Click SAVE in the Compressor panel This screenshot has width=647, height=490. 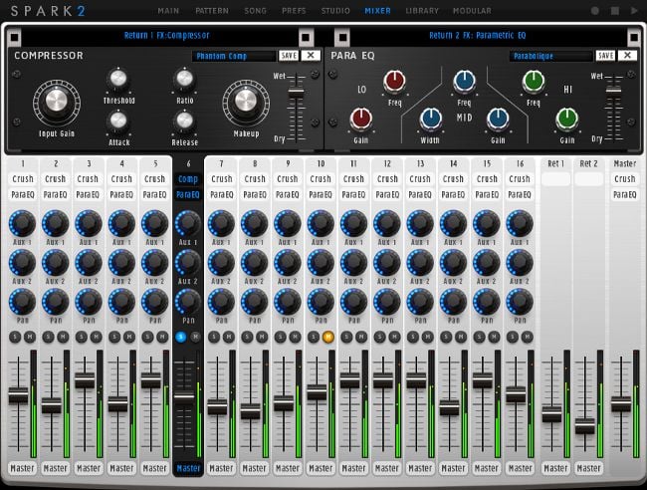[x=289, y=56]
